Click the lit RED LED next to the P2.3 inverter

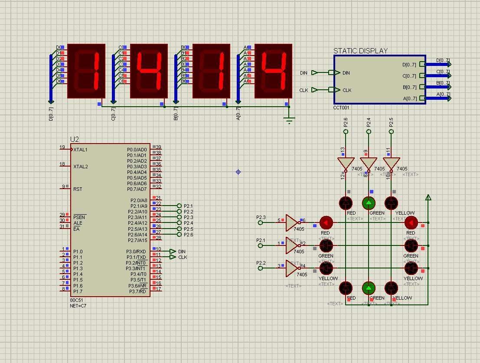click(326, 223)
